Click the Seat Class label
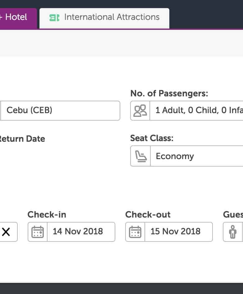This screenshot has width=243, height=294. [152, 138]
